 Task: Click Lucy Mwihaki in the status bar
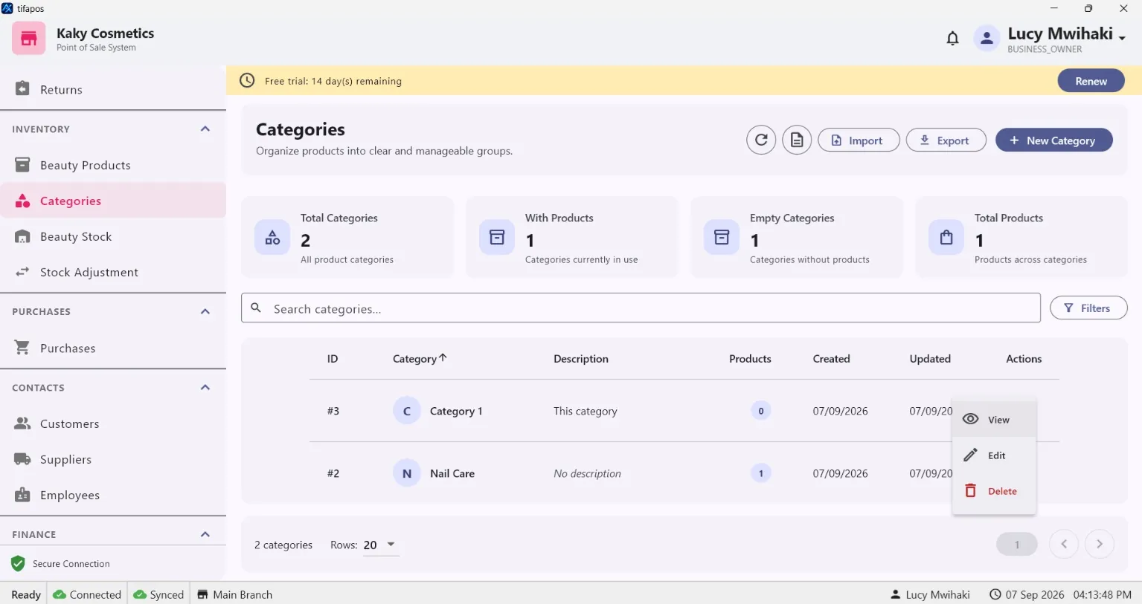tap(930, 594)
